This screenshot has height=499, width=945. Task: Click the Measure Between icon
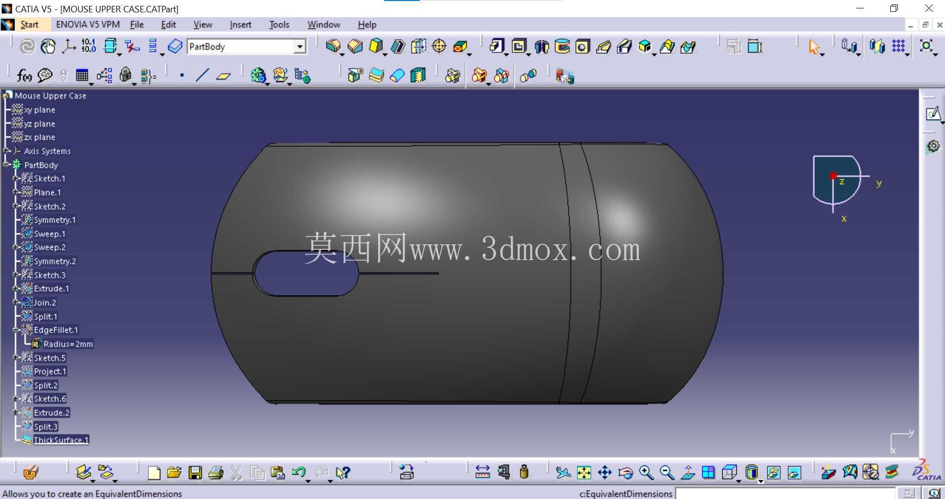coord(482,472)
